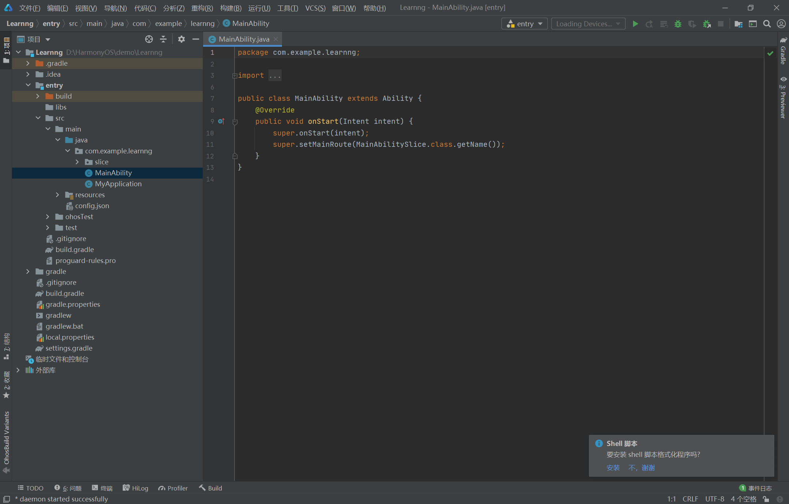Click the MainAbility breadcrumb
The width and height of the screenshot is (789, 504).
(246, 23)
